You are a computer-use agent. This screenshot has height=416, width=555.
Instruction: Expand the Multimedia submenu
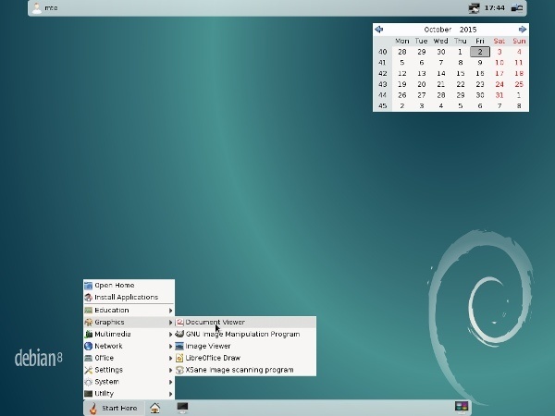(129, 335)
